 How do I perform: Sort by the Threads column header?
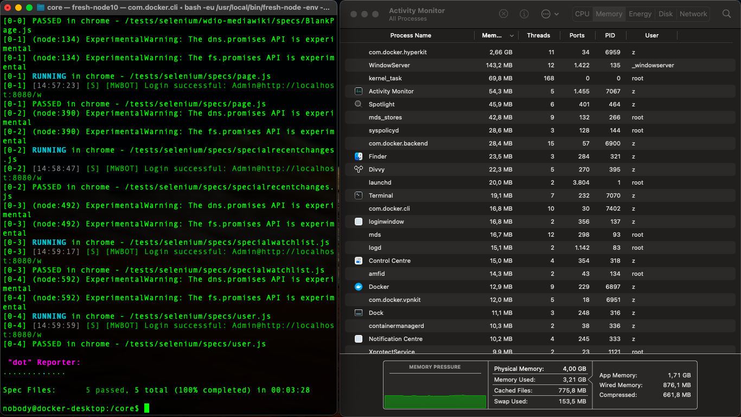point(538,35)
